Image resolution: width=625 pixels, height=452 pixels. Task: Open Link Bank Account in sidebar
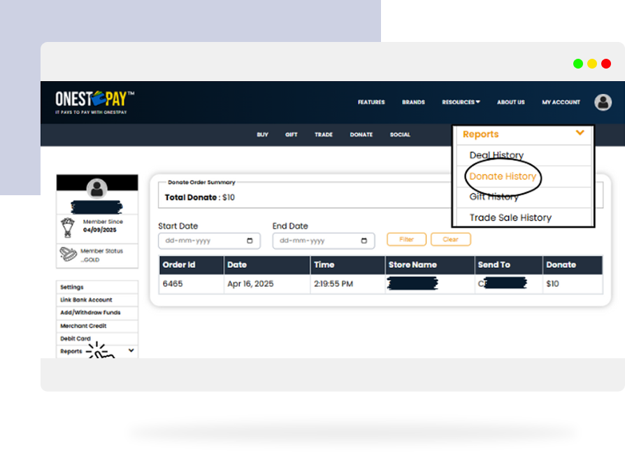86,300
